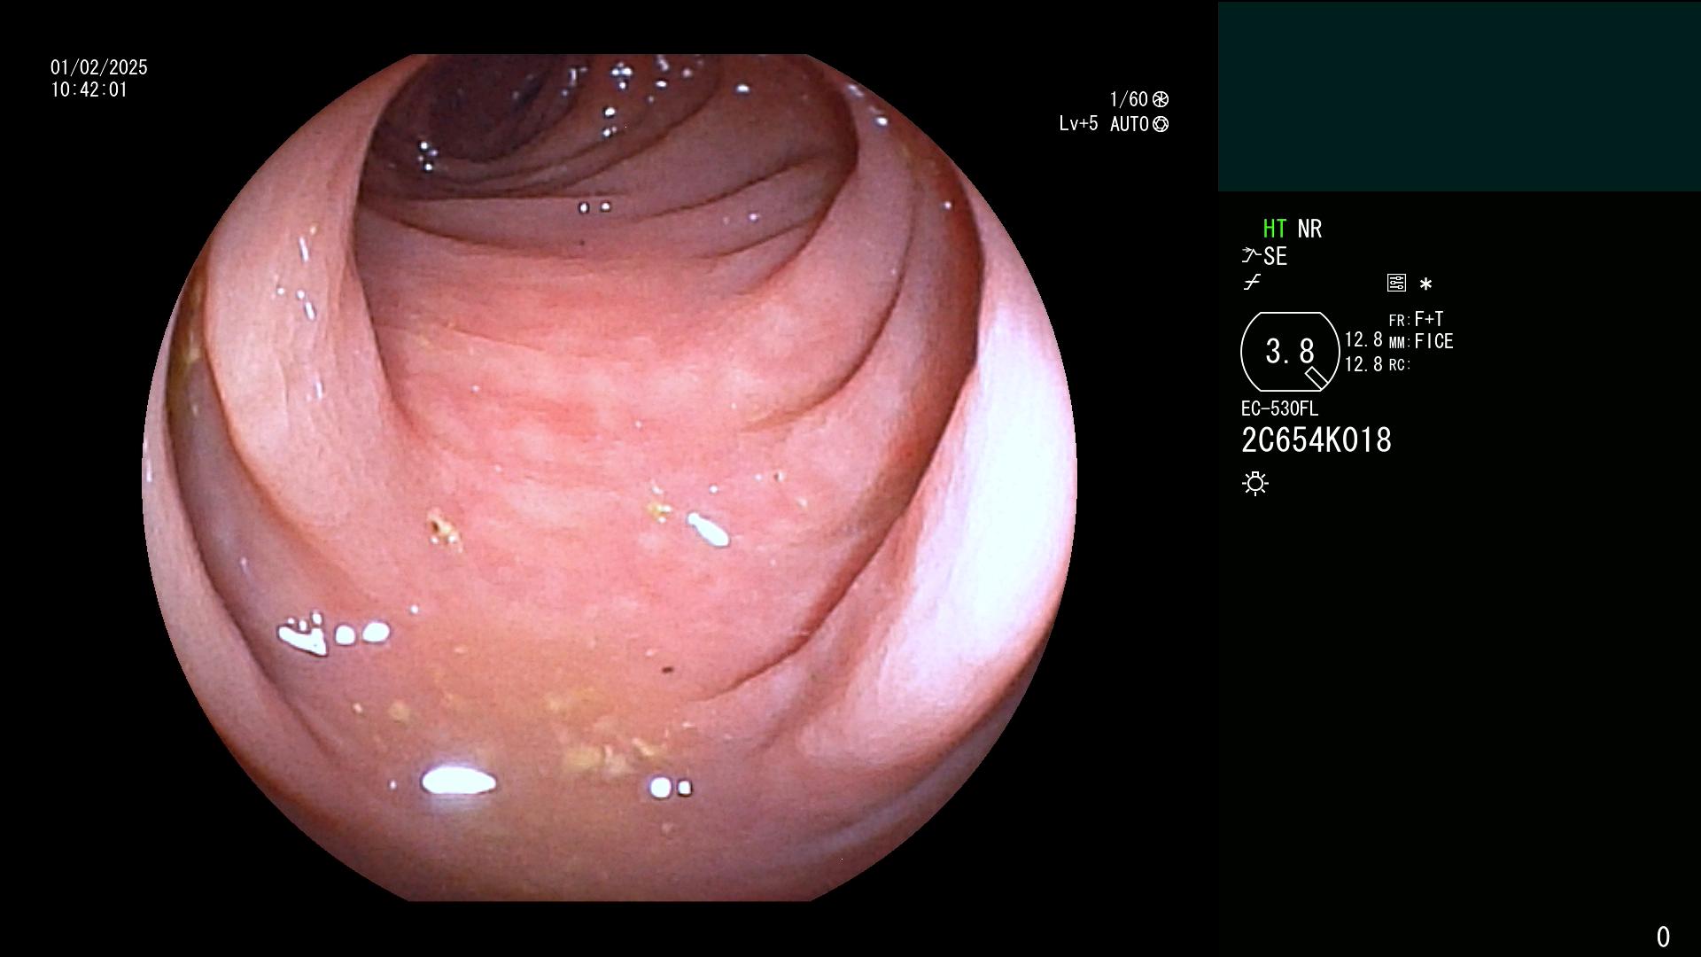Click the FR: label
The width and height of the screenshot is (1701, 957).
pos(1400,321)
